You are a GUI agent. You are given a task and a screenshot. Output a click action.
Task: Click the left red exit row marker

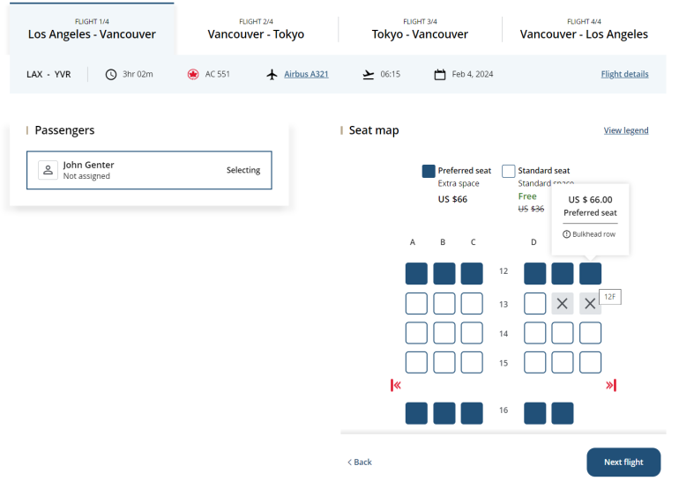click(x=397, y=385)
